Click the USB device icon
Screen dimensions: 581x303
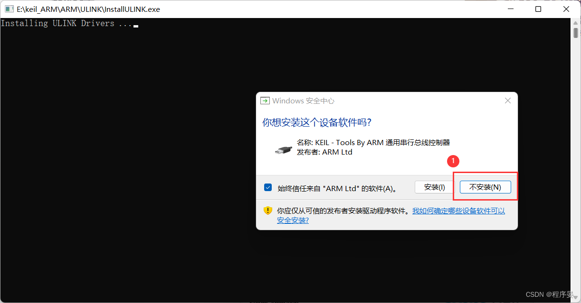click(x=284, y=149)
